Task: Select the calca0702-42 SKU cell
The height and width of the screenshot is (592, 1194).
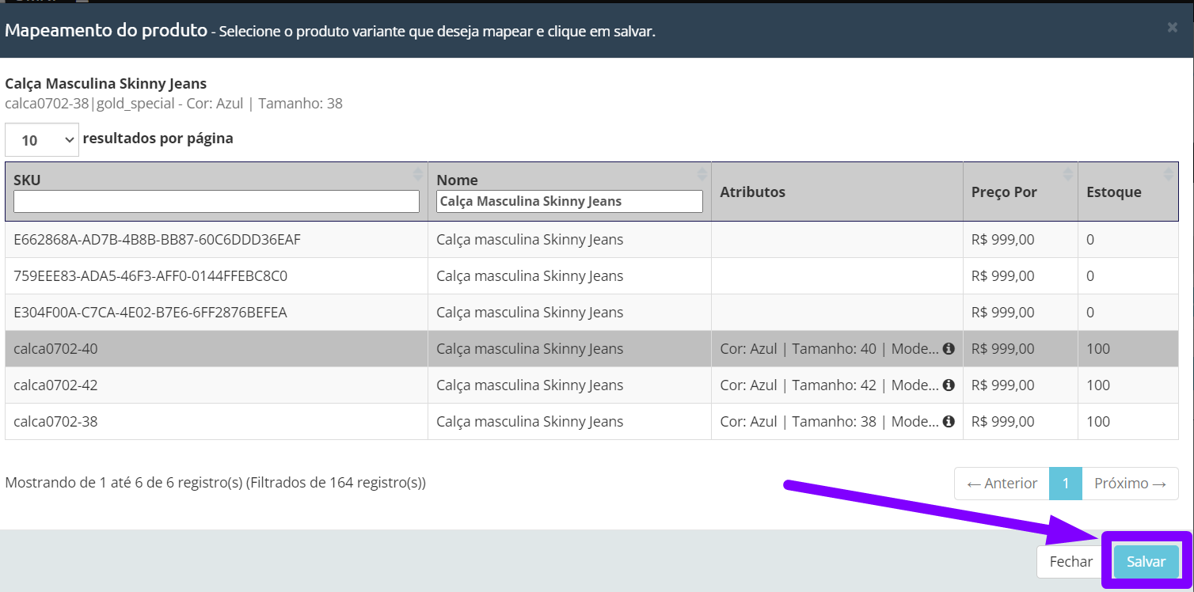Action: point(216,385)
